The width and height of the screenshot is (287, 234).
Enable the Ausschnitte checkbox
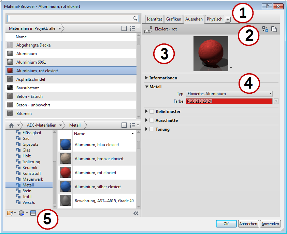(x=152, y=120)
